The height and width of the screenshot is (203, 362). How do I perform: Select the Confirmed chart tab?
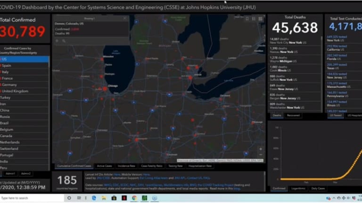point(279,188)
